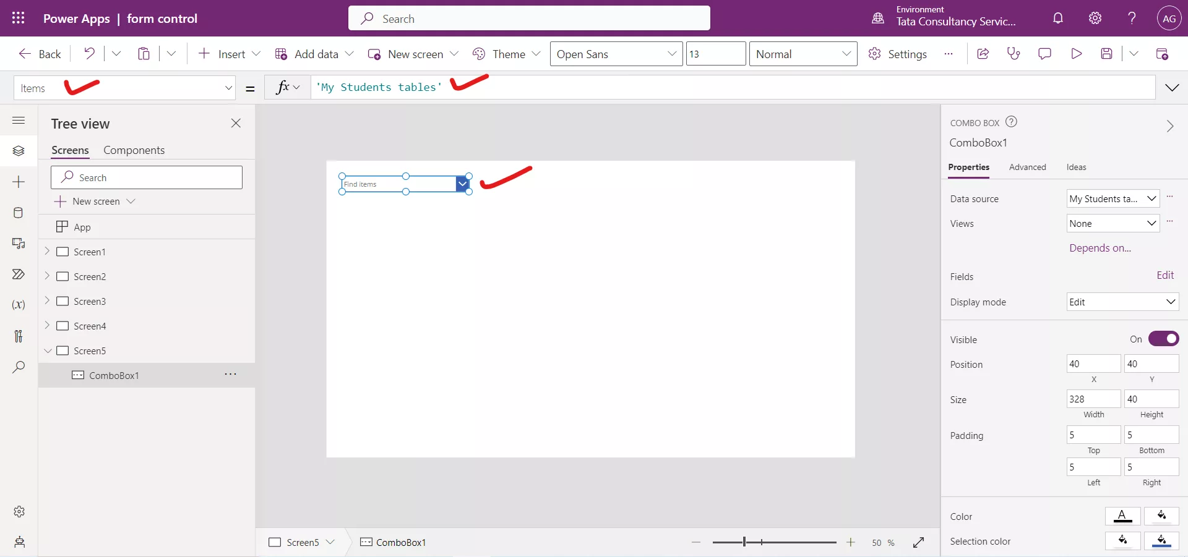Open the Variables panel
The width and height of the screenshot is (1188, 557).
(x=19, y=305)
